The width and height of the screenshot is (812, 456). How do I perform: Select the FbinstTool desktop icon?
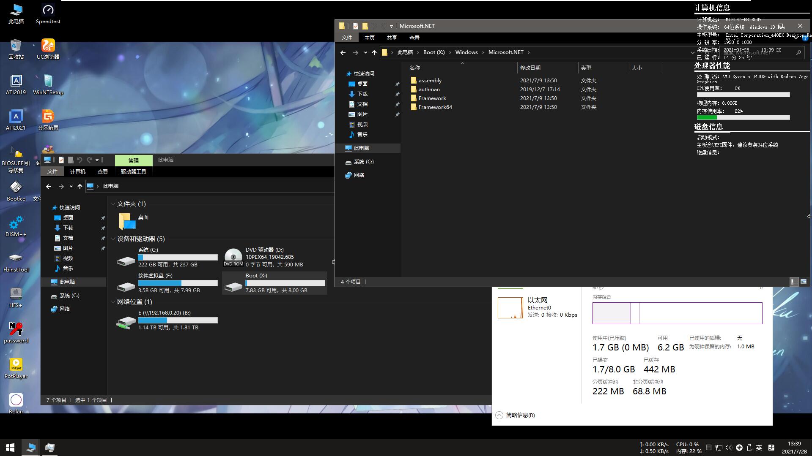tap(16, 262)
